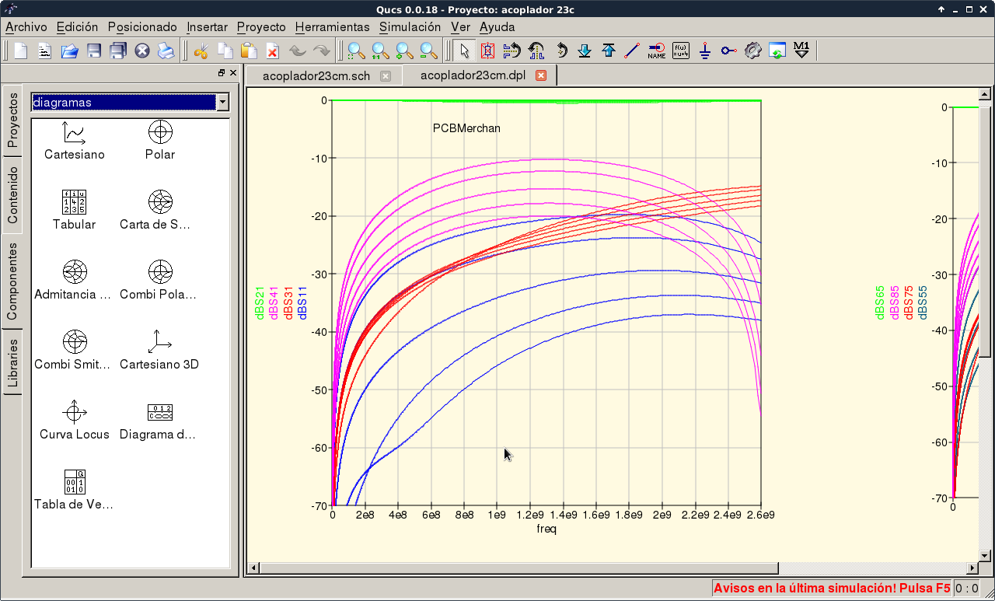The width and height of the screenshot is (995, 601).
Task: Open the Proyectos side tab
Action: (x=12, y=121)
